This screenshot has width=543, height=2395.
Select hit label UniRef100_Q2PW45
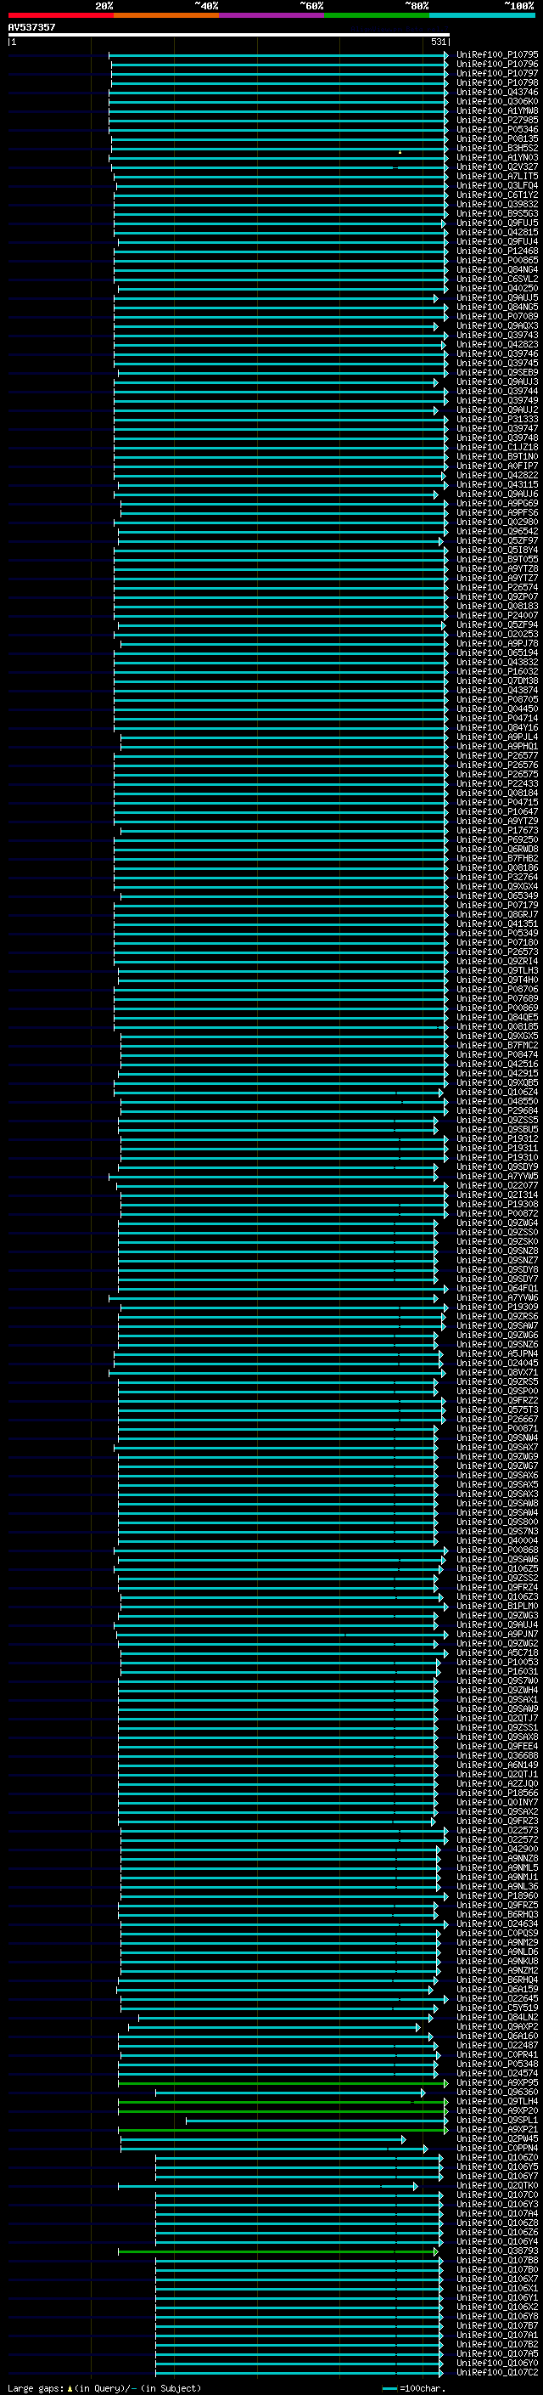(497, 2138)
